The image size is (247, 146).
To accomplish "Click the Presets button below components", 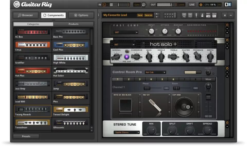I will coord(26,136).
